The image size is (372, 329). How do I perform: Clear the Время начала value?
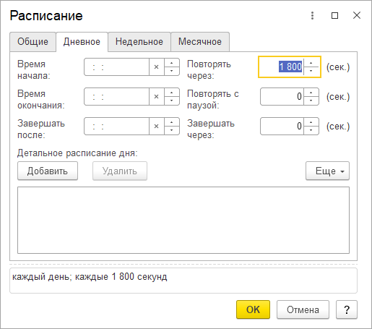pyautogui.click(x=156, y=67)
